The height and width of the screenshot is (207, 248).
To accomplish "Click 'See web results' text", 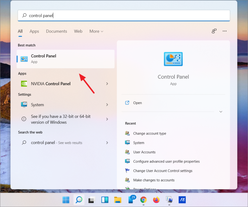I will pos(70,143).
